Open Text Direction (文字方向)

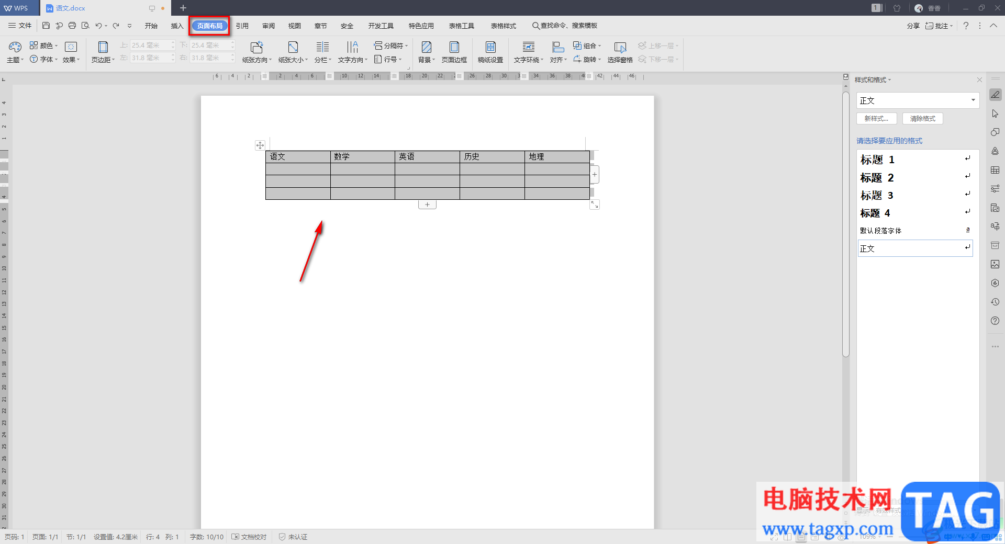coord(353,52)
